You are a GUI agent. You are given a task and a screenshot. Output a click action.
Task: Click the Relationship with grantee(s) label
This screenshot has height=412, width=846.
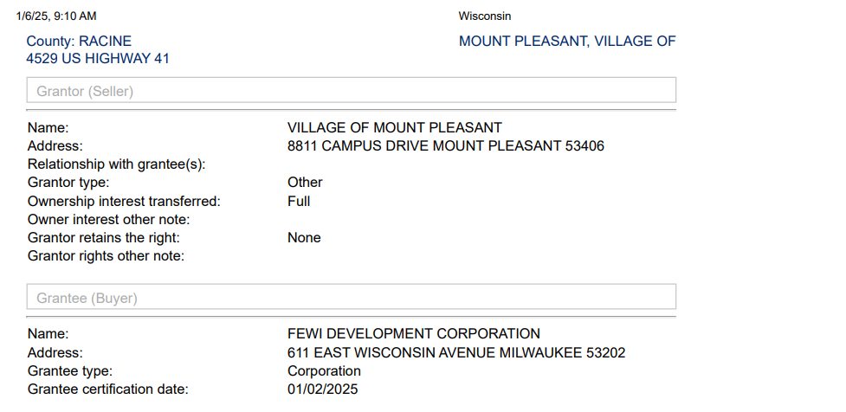[x=122, y=164]
